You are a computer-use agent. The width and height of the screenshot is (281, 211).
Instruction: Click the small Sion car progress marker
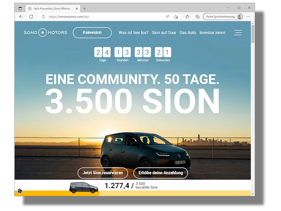pyautogui.click(x=84, y=188)
